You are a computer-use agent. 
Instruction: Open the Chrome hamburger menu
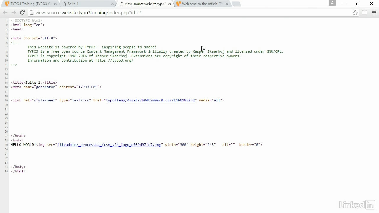tap(374, 12)
